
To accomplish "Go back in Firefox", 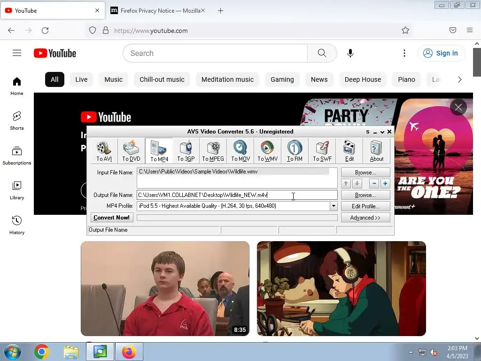I will pos(11,31).
